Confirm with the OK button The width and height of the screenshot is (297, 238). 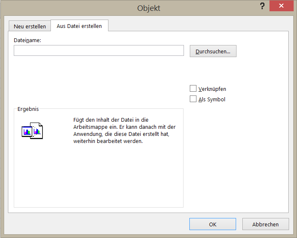(213, 224)
